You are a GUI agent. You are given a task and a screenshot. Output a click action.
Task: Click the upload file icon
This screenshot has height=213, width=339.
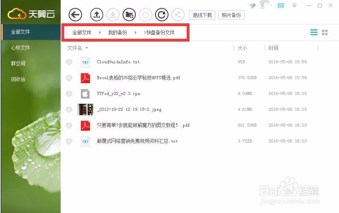coord(97,15)
